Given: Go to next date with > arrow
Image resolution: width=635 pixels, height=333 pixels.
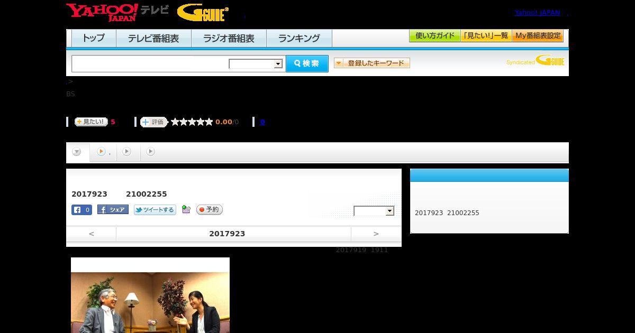Looking at the screenshot, I should 376,234.
